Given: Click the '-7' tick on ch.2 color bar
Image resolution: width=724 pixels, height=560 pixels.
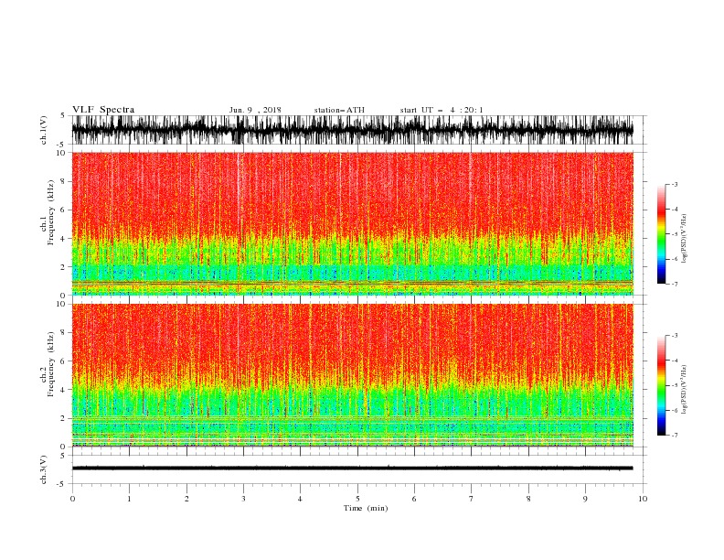Looking at the screenshot, I should (674, 436).
